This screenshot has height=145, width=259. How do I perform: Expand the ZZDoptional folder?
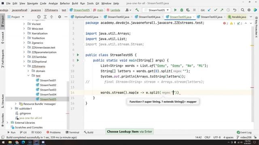(24, 62)
